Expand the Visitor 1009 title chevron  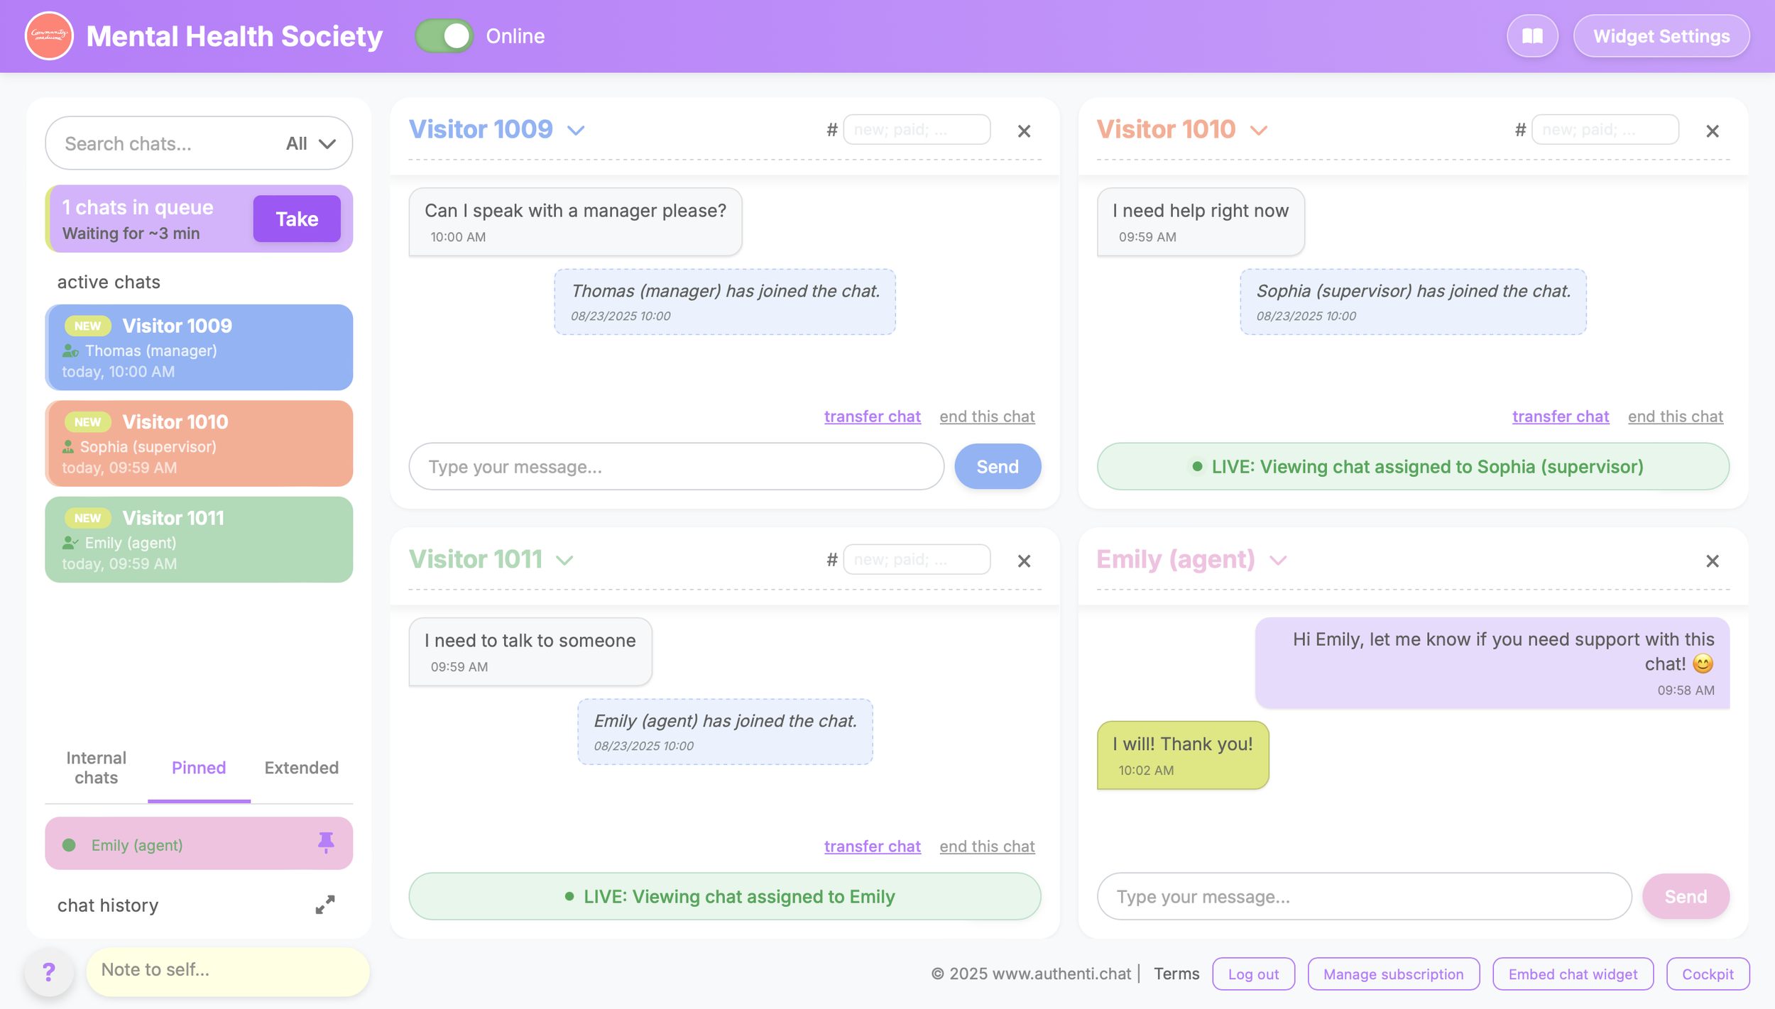point(576,131)
